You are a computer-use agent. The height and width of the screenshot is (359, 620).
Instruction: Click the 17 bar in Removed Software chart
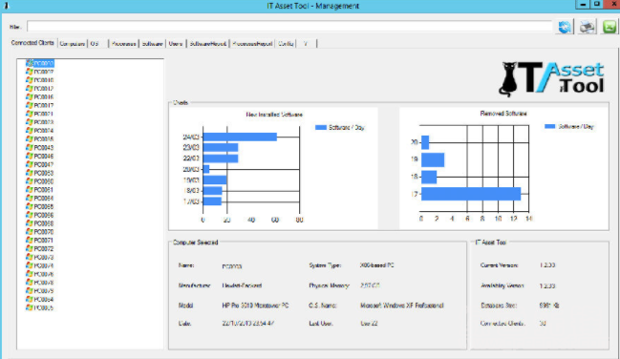click(471, 194)
